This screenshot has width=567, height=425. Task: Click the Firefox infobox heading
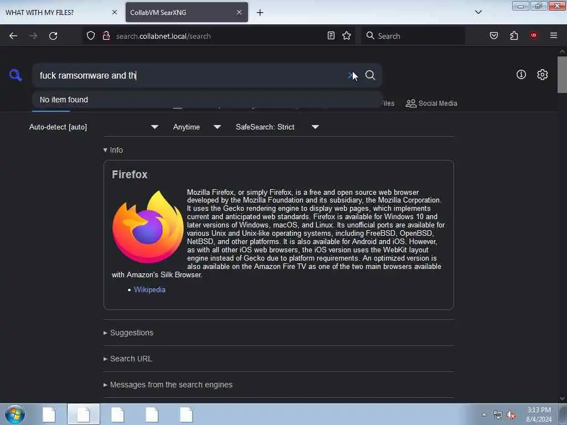tap(130, 174)
